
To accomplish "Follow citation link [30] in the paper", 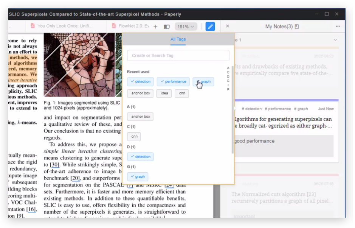I will tap(54, 165).
